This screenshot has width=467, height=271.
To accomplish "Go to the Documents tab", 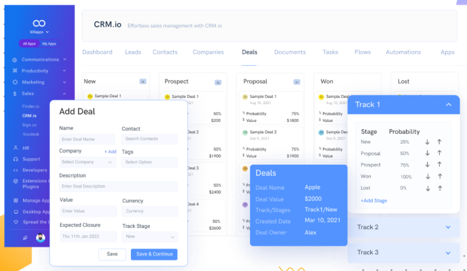I will pos(290,52).
